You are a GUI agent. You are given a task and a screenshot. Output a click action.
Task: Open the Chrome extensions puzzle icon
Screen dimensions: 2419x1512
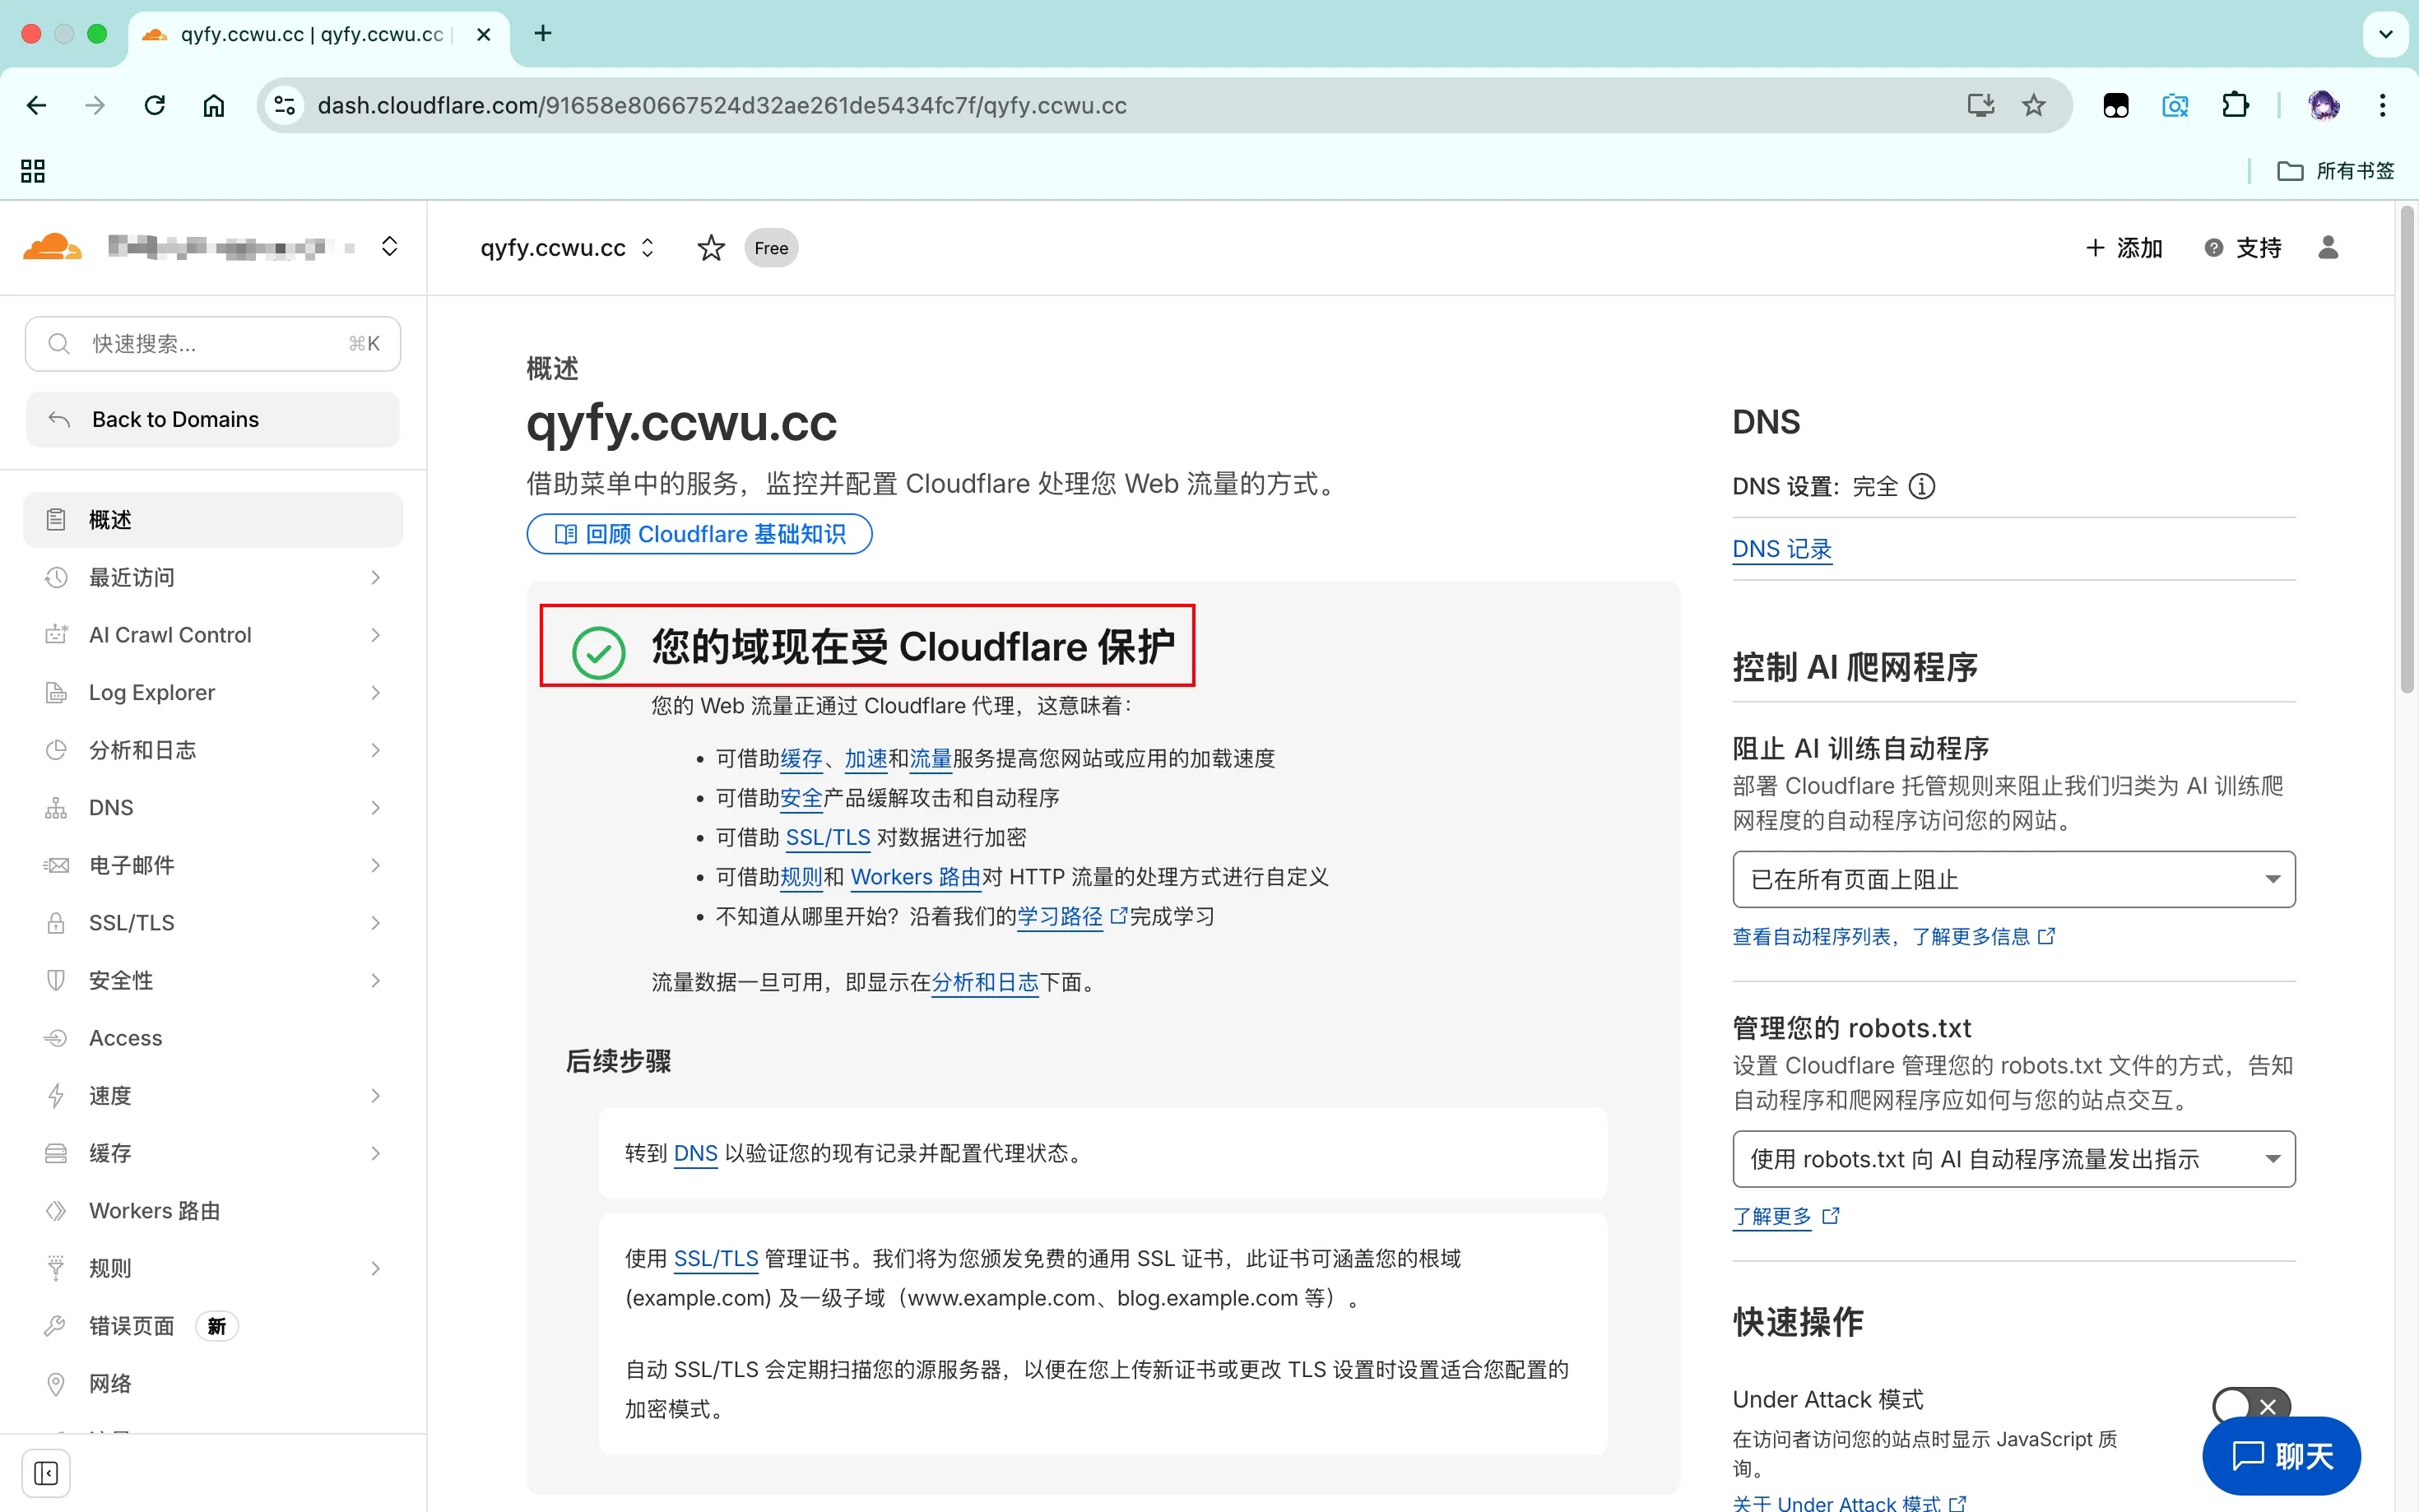point(2234,105)
